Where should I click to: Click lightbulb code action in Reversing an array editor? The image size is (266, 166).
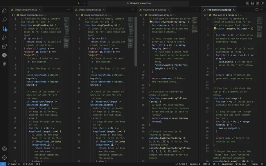click(151, 22)
